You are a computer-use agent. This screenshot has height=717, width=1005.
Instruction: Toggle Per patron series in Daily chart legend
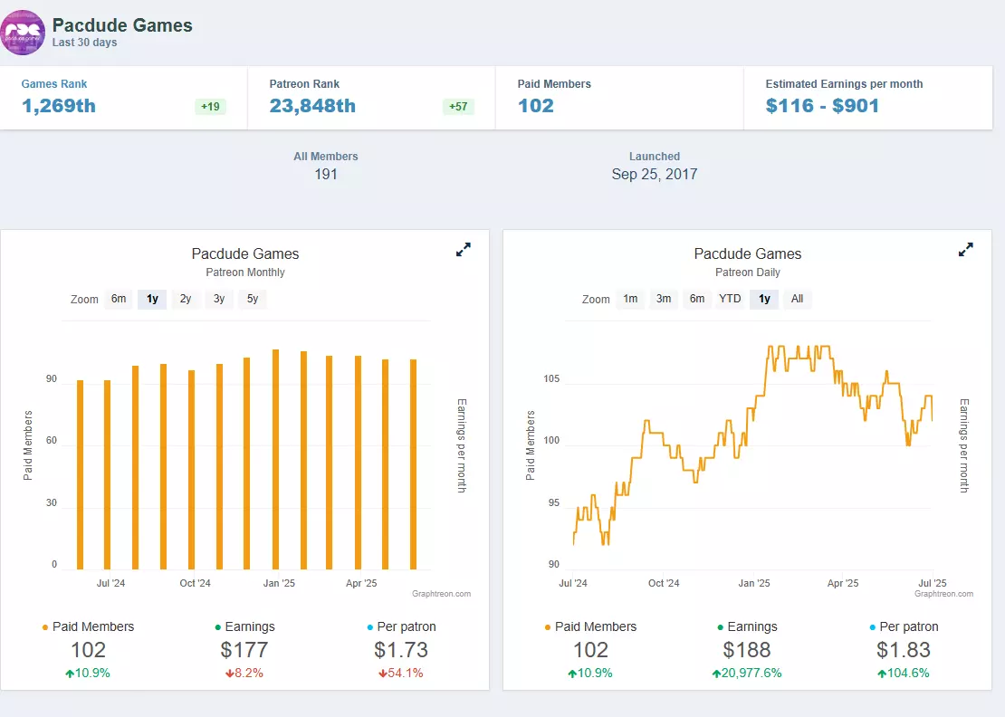pos(904,626)
